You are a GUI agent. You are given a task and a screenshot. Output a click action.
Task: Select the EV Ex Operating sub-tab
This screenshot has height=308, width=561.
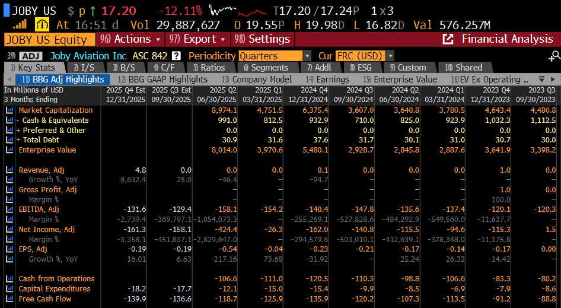tap(489, 80)
